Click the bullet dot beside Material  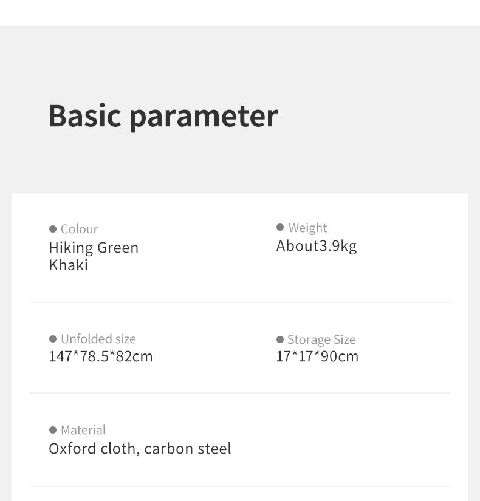[x=53, y=430]
